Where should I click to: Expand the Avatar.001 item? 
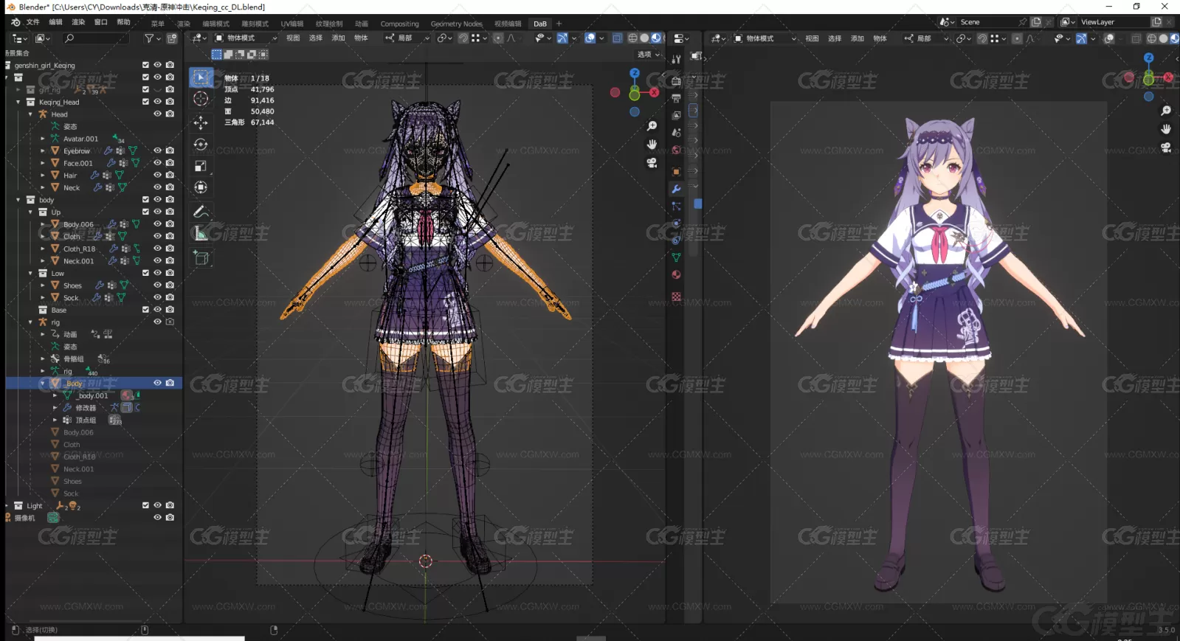click(43, 139)
